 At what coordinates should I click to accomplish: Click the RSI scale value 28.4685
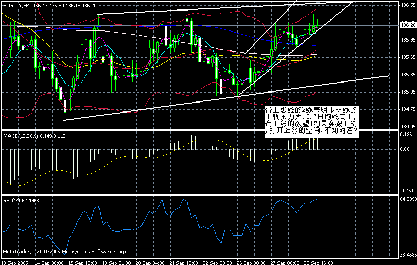(x=408, y=255)
